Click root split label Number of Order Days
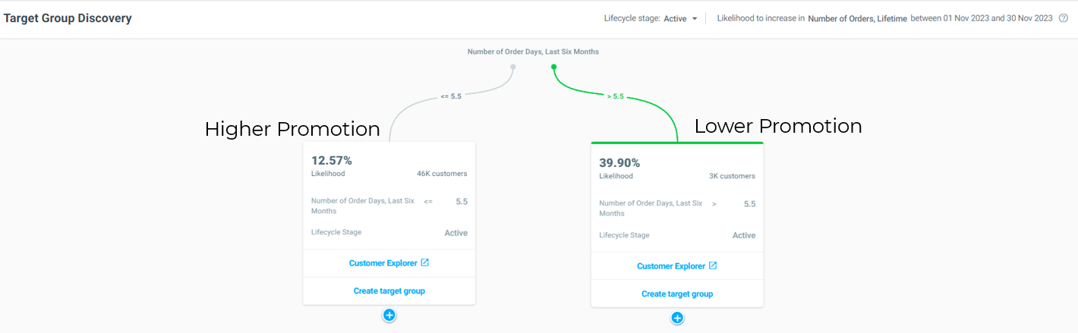This screenshot has width=1078, height=333. (x=533, y=52)
